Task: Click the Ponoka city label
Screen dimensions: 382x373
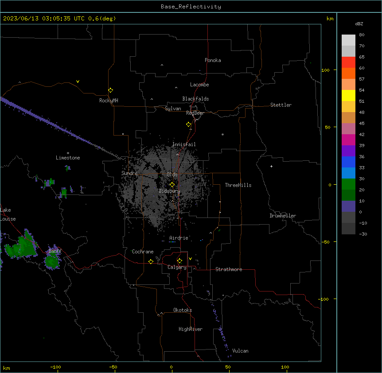Action: (213, 60)
